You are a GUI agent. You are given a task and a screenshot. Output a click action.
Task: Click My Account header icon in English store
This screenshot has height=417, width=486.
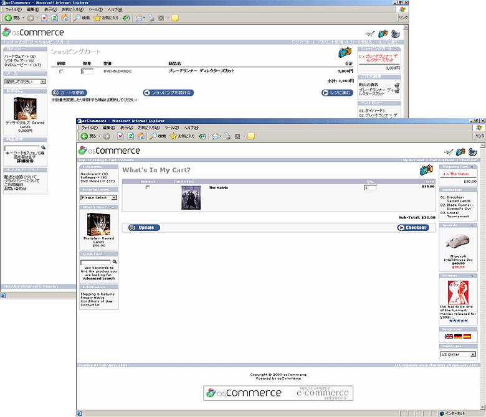point(448,152)
